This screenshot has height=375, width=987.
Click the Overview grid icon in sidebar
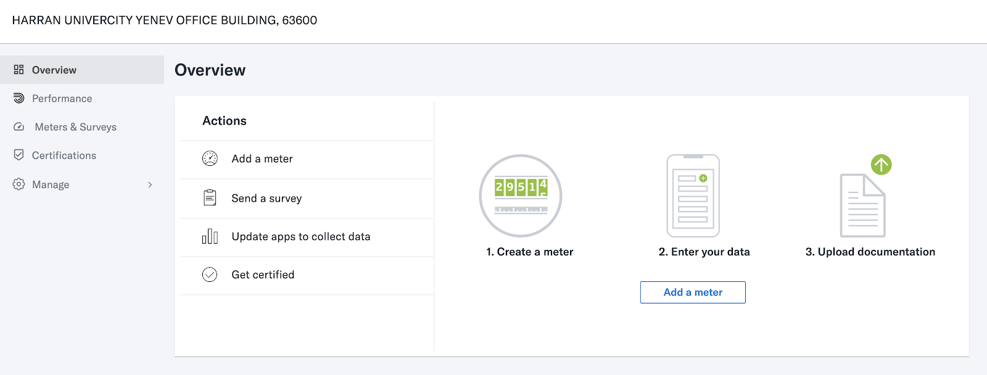coord(19,70)
